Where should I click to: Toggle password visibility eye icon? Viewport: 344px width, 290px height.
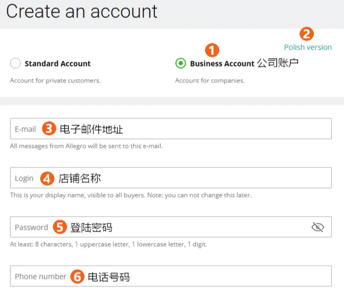click(x=318, y=227)
